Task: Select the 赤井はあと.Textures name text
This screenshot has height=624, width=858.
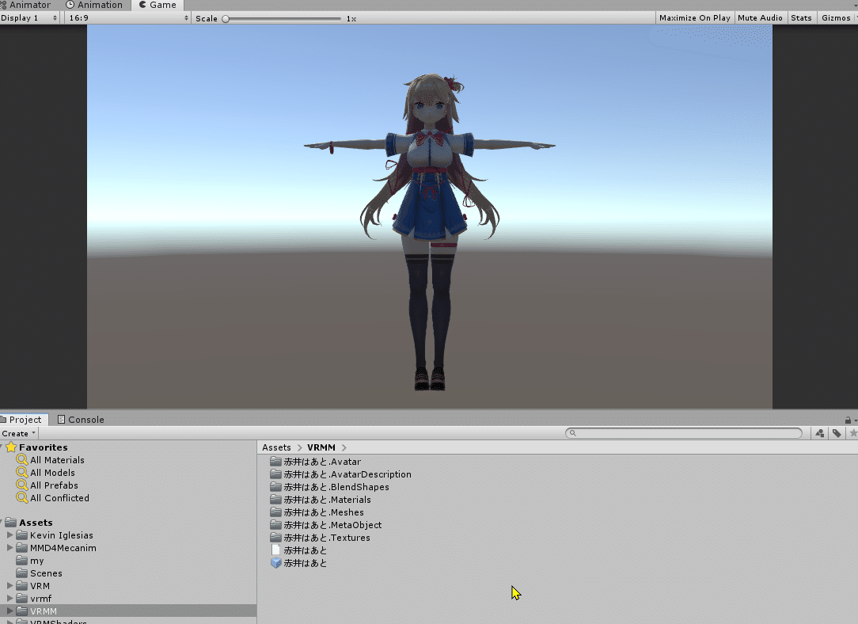Action: click(x=327, y=538)
